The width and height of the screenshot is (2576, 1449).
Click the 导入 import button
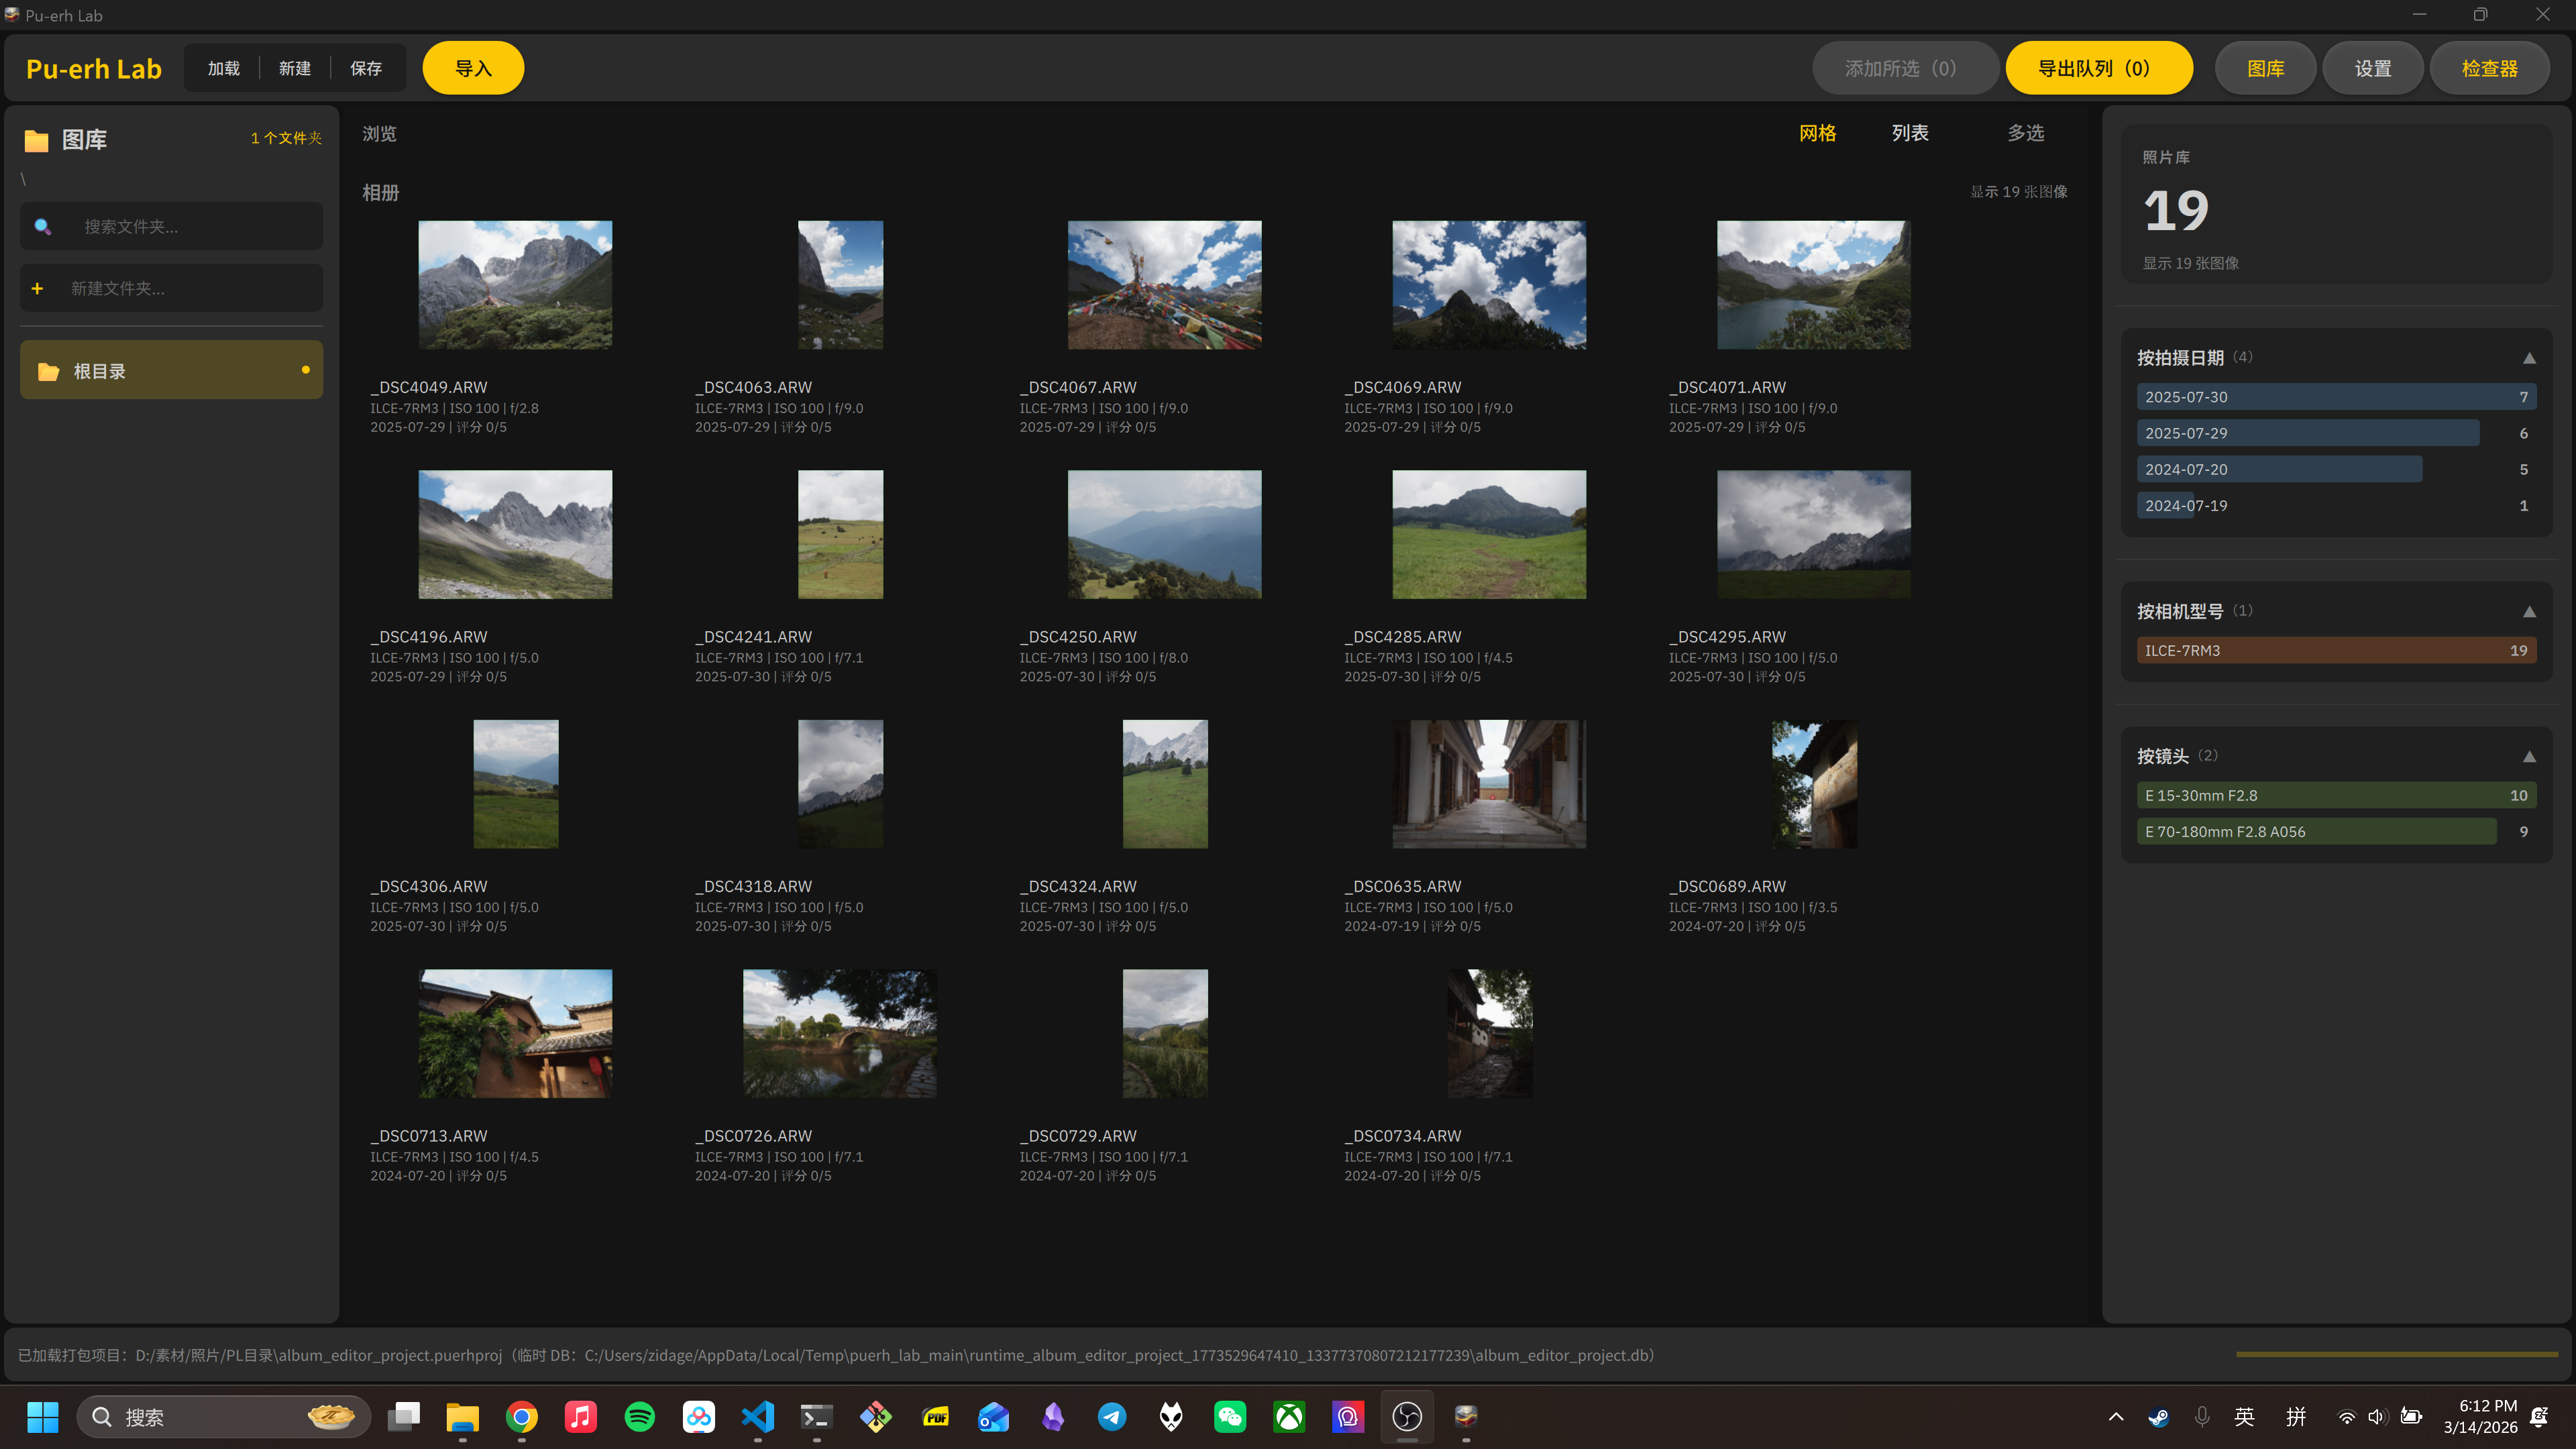(x=473, y=68)
